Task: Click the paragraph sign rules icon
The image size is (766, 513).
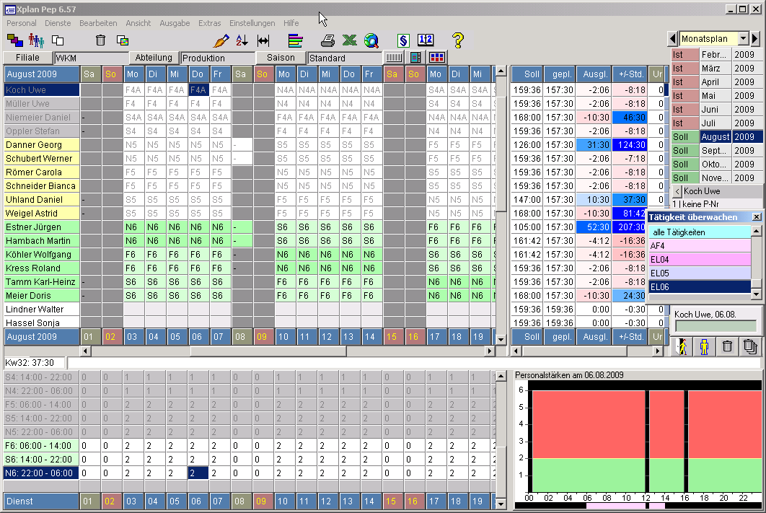Action: [403, 40]
